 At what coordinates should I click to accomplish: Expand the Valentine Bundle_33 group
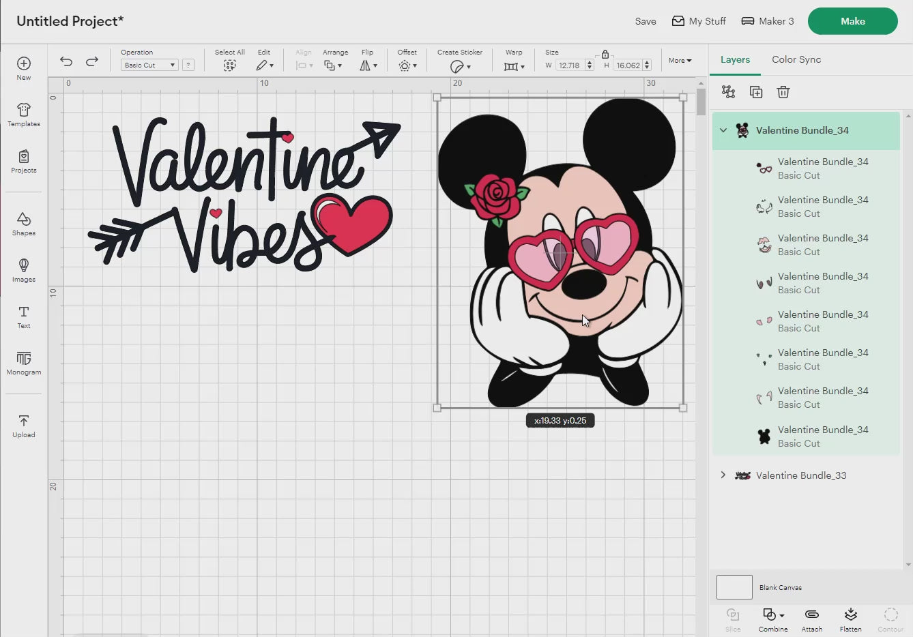pos(723,475)
